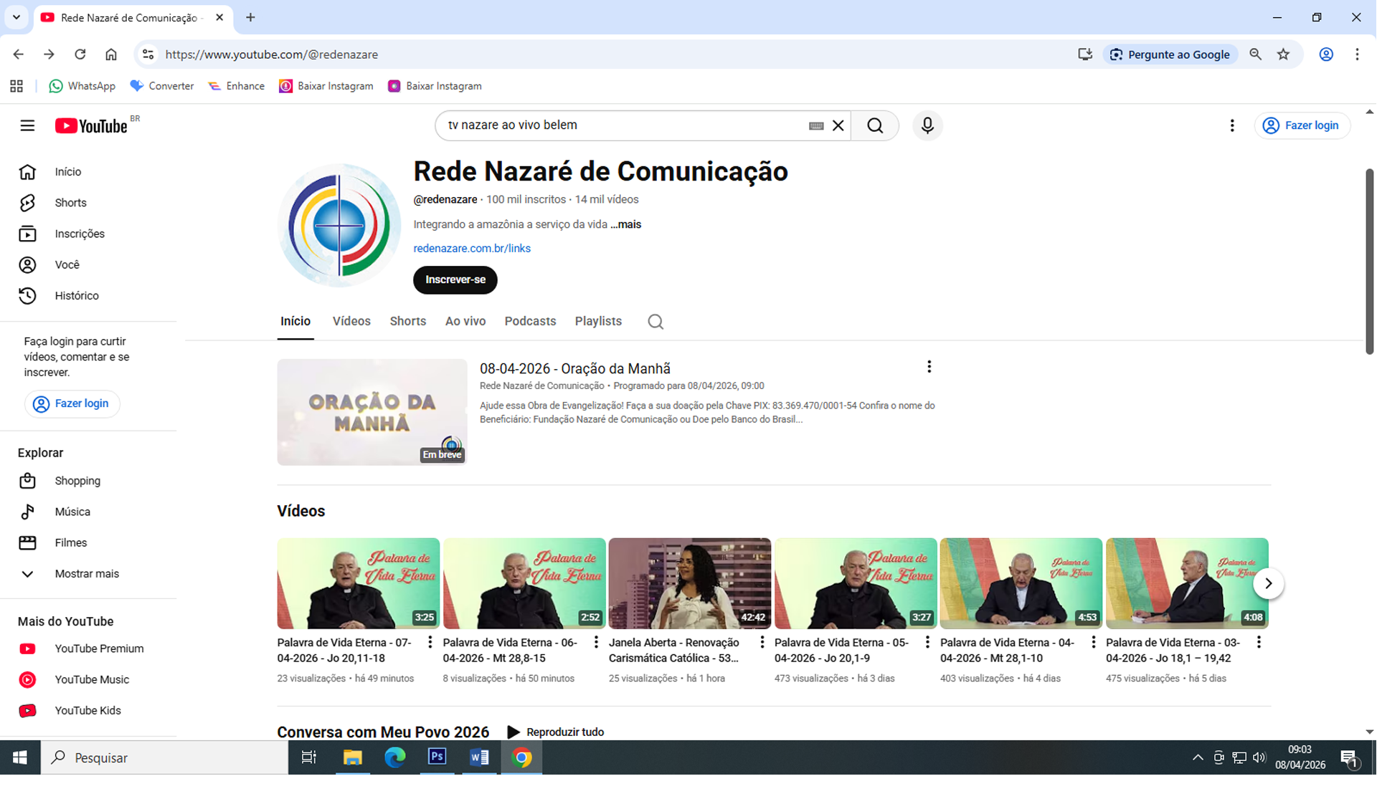Click the vertical page scrollbar

pos(1368,262)
